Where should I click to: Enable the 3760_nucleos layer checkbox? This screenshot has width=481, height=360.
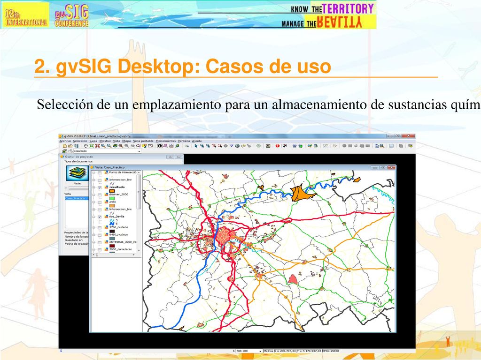click(100, 228)
